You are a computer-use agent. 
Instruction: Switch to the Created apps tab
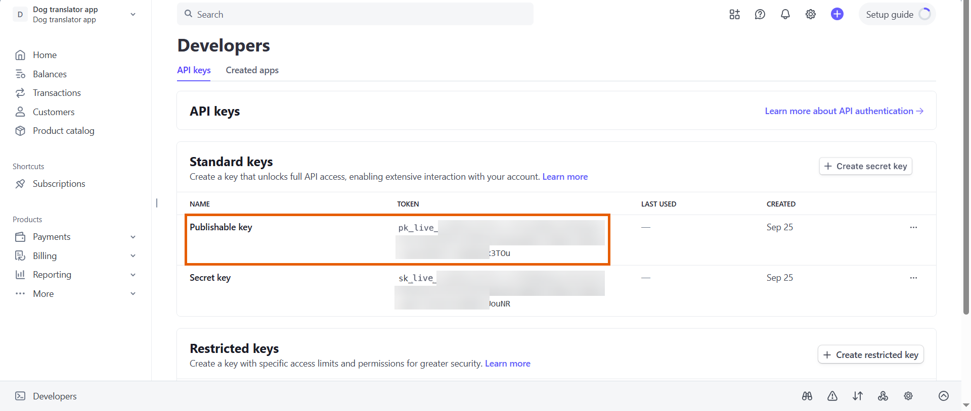tap(252, 70)
